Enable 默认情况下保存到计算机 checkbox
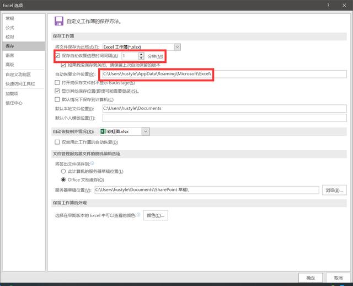This screenshot has width=353, height=286. (x=57, y=99)
